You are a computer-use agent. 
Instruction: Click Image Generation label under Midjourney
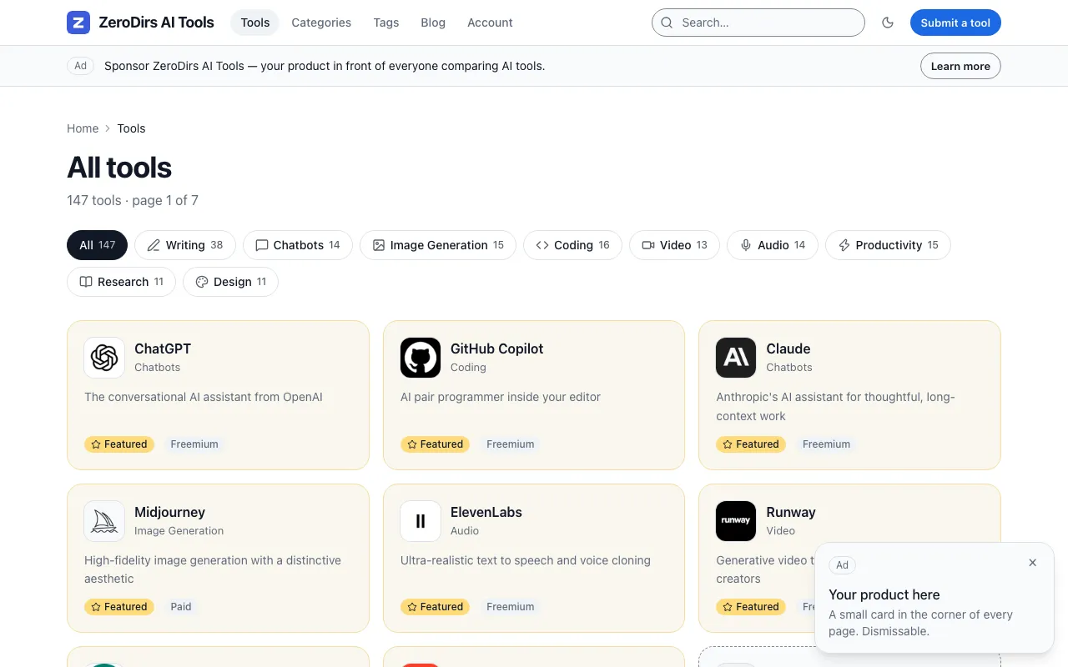tap(179, 530)
